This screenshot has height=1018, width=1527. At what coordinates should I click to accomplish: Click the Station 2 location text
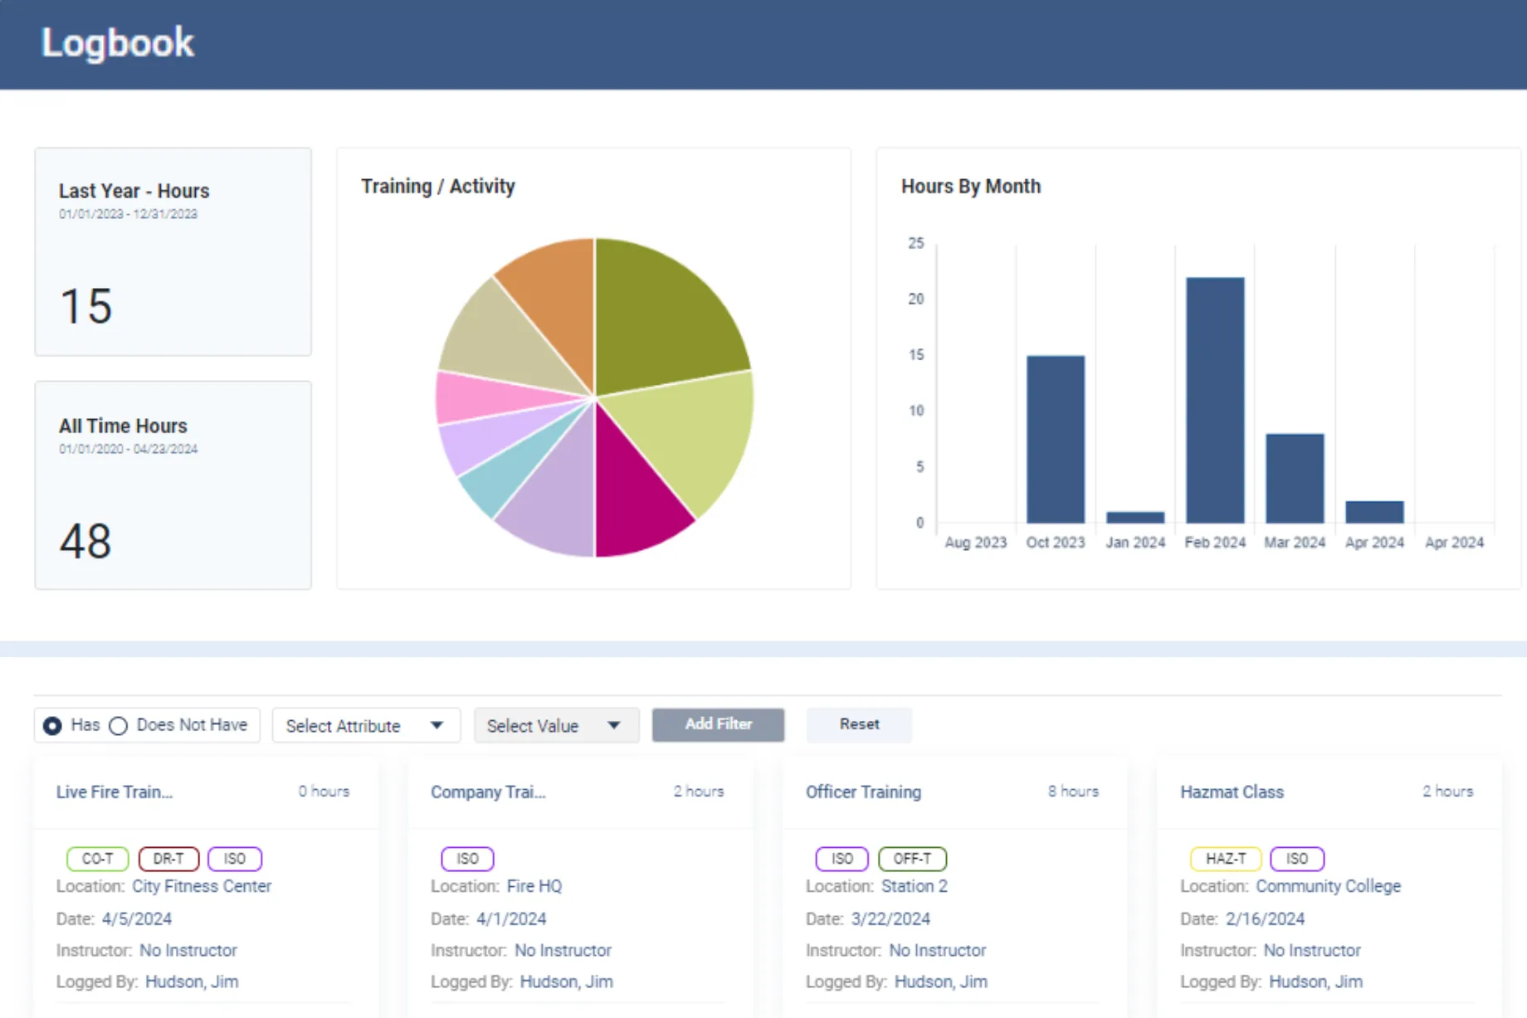coord(915,886)
